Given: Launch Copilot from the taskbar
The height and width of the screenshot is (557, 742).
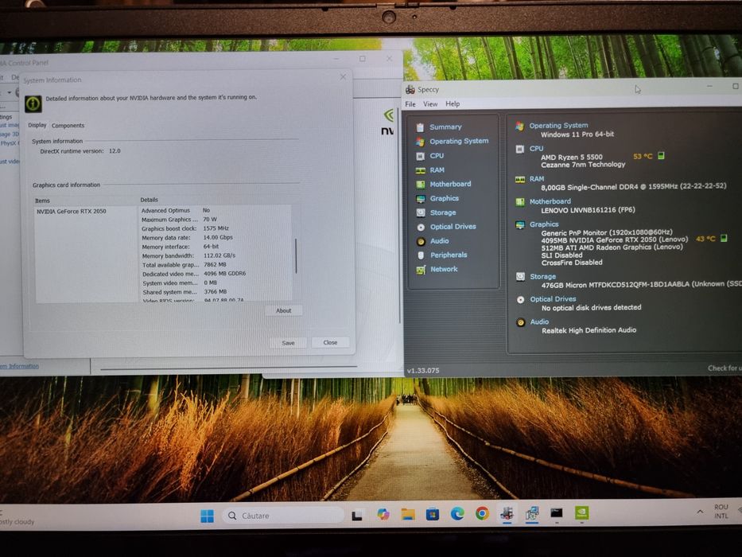Looking at the screenshot, I should coord(383,514).
